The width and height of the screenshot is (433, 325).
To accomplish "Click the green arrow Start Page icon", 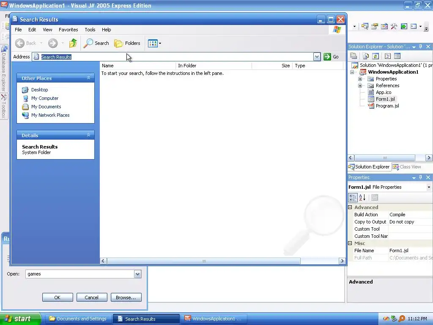I will point(404,26).
